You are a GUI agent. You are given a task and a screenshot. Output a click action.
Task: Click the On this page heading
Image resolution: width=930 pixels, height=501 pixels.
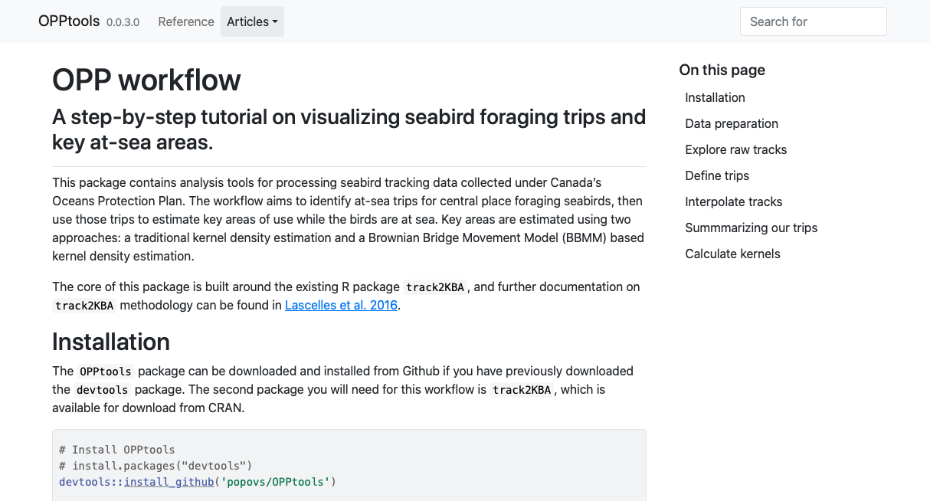pos(722,70)
